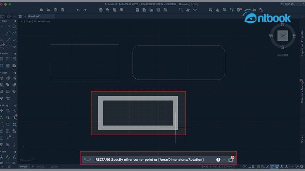Select the Pan hand tool icon
The height and width of the screenshot is (171, 305).
pyautogui.click(x=188, y=10)
